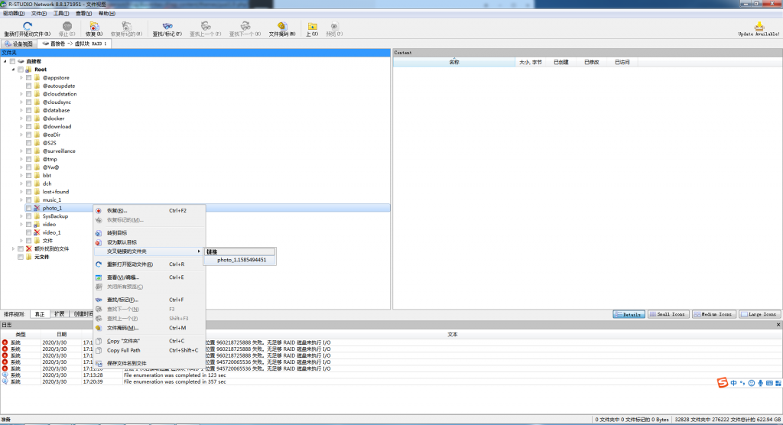Screen dimensions: 783x425
Task: Click the Sogou input method S icon
Action: (722, 382)
